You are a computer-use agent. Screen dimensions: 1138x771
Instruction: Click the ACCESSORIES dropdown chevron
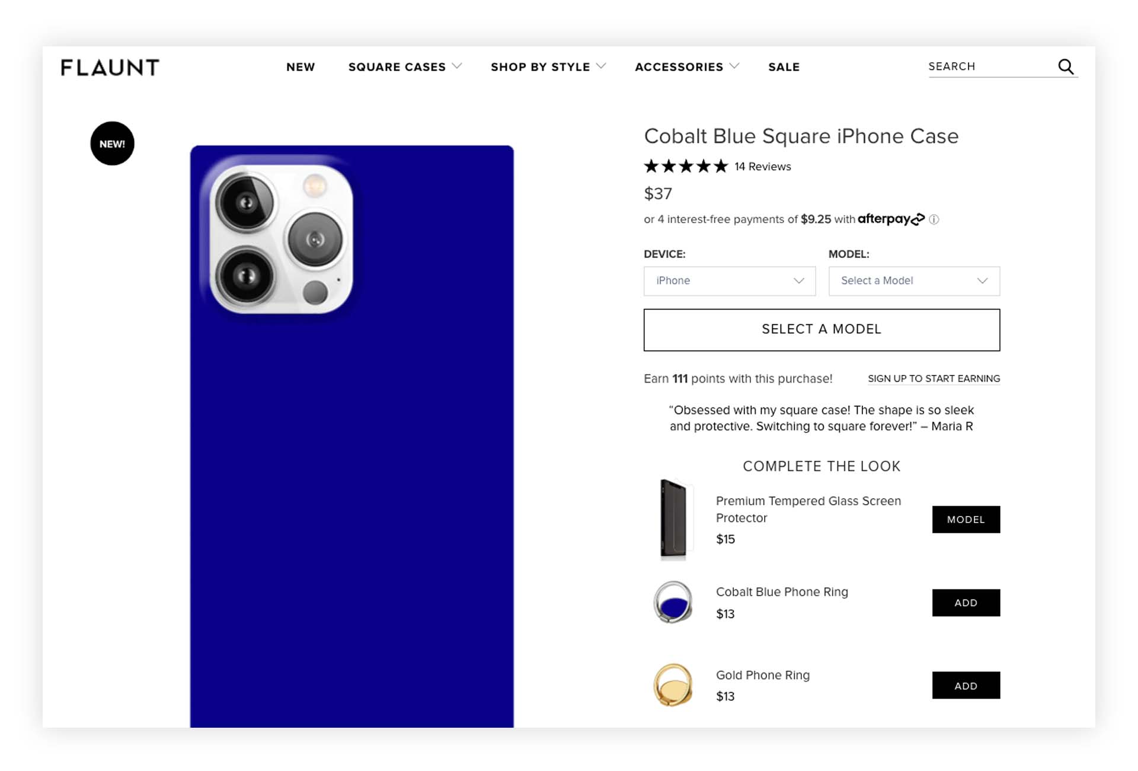[735, 66]
